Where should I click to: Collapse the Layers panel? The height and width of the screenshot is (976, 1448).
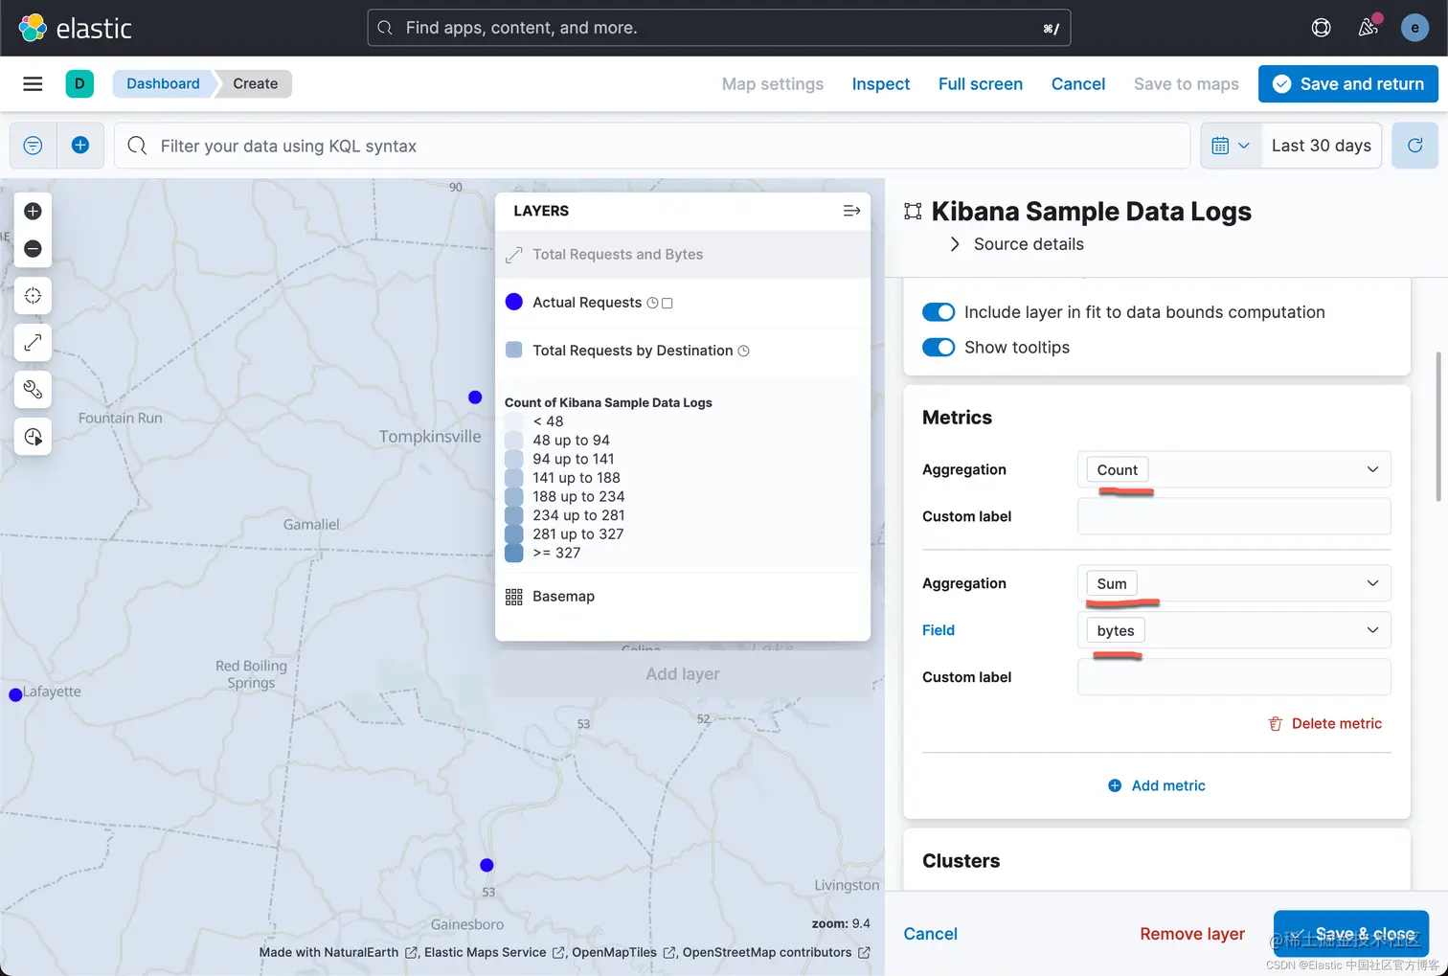(x=851, y=211)
